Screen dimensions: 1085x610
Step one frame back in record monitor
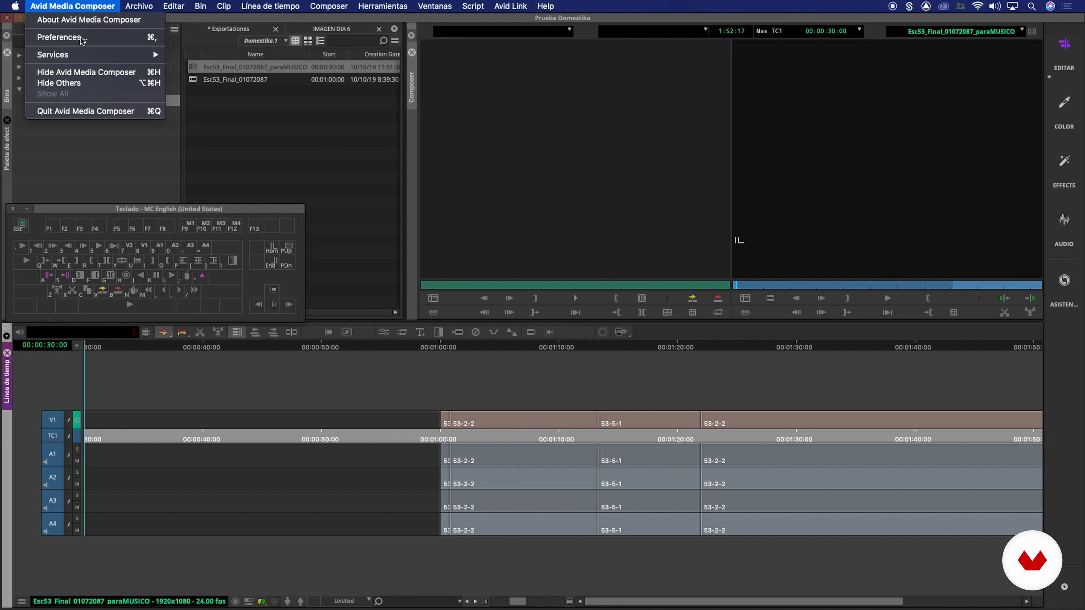click(796, 298)
